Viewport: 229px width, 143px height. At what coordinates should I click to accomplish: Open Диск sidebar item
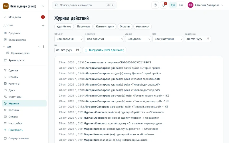click(x=24, y=90)
